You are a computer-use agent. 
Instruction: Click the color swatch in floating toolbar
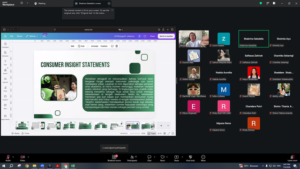tap(88, 46)
